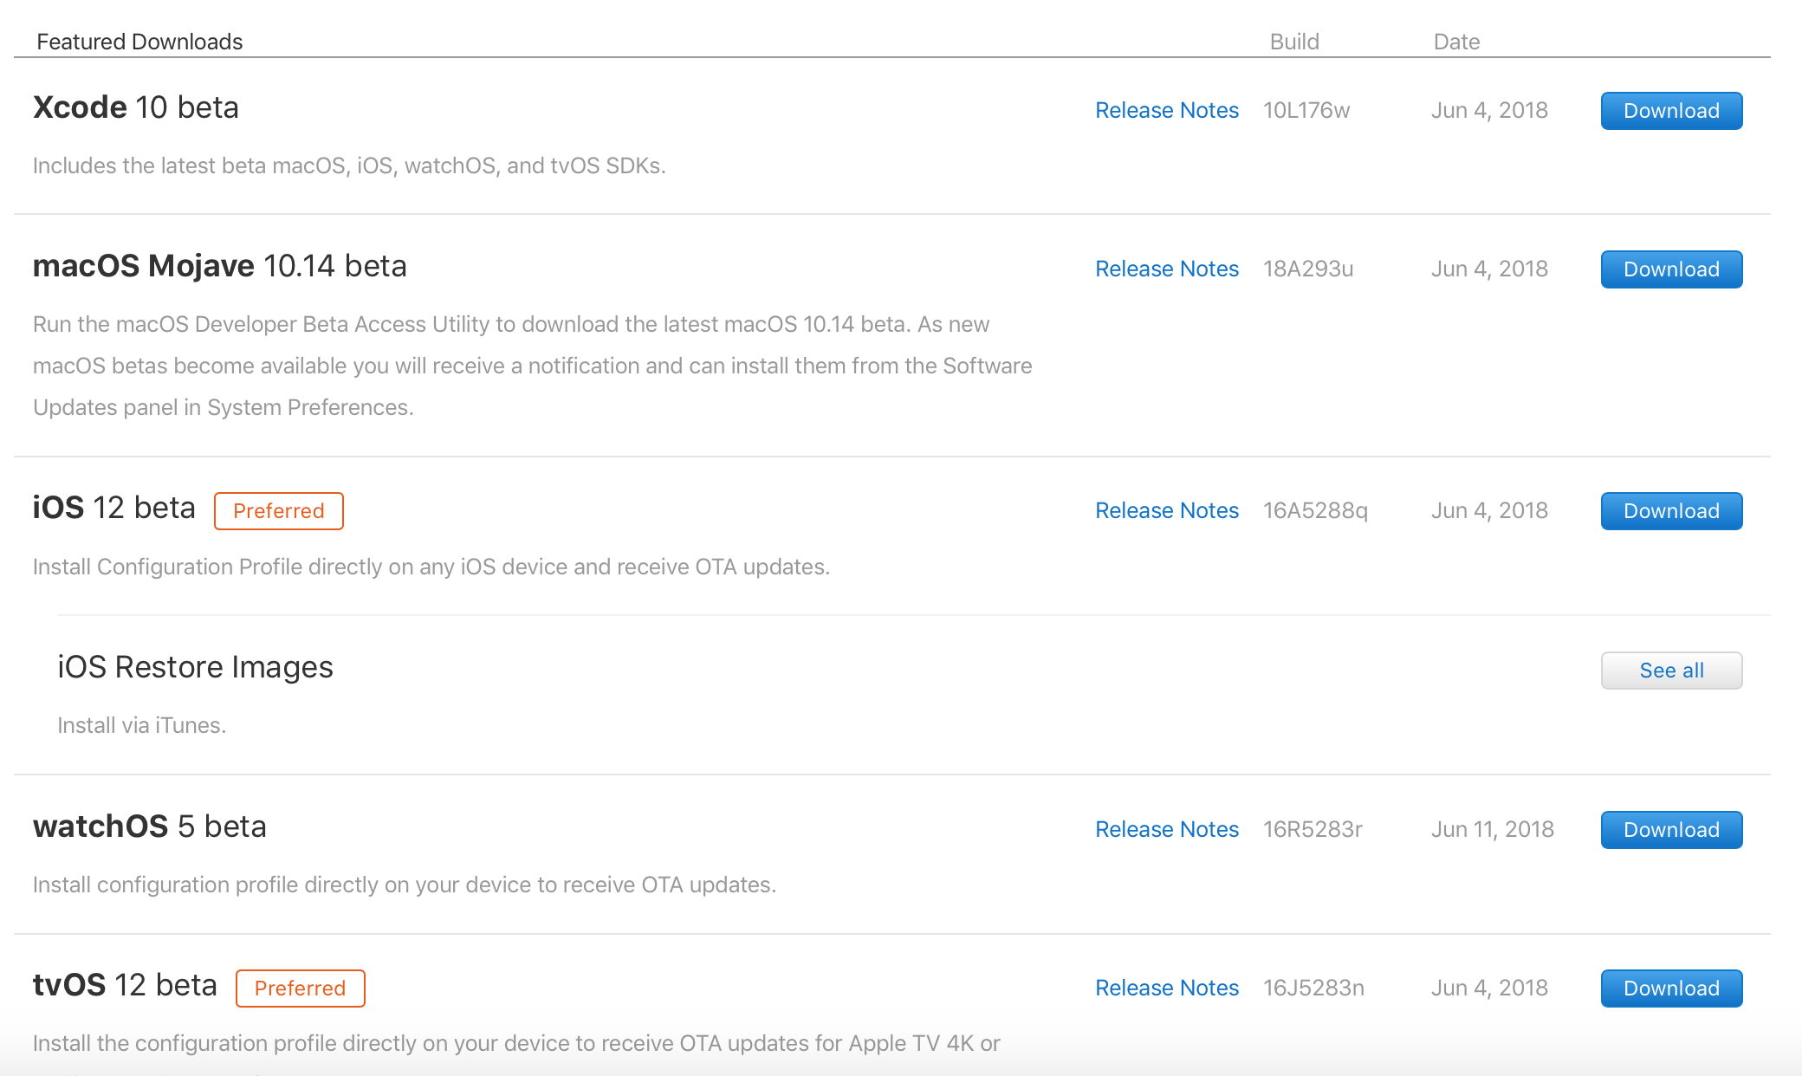Screen dimensions: 1802x1076
Task: Click the watchOS 5 beta heading
Action: [x=149, y=826]
